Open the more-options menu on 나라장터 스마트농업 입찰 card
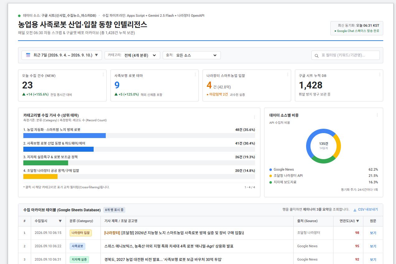The image size is (396, 264). [x=288, y=74]
